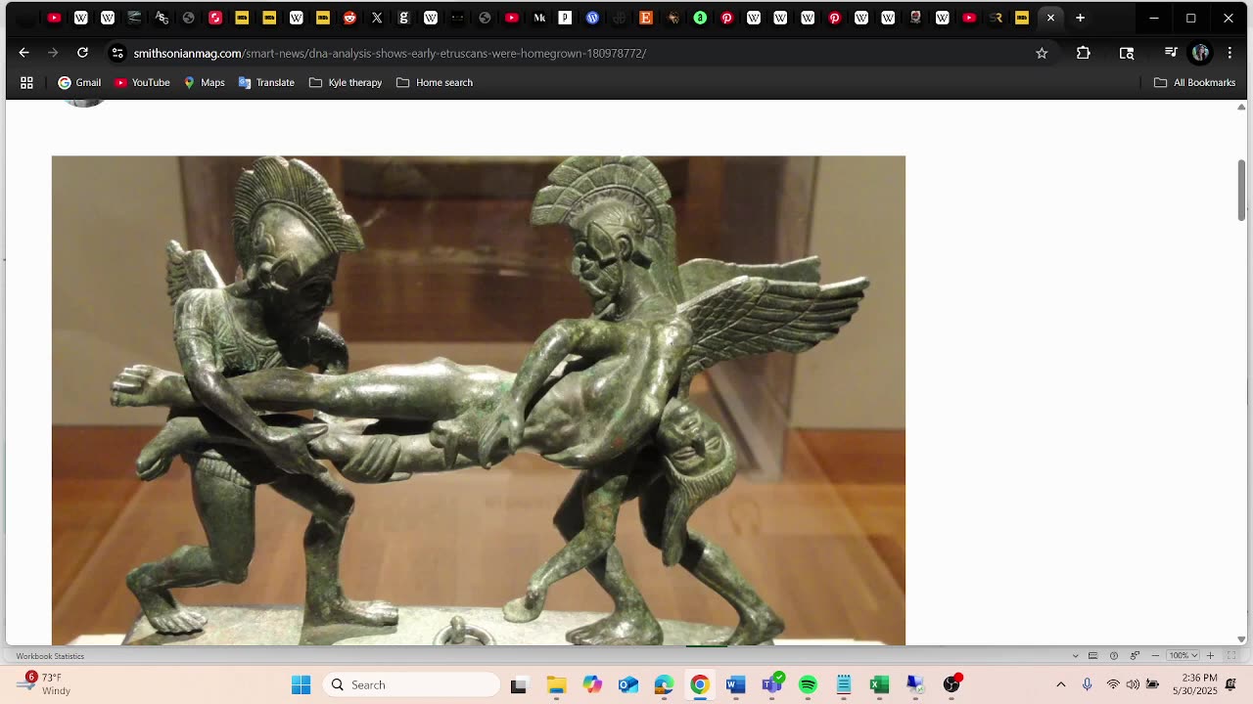This screenshot has width=1253, height=704.
Task: Open the media control toolbar icon
Action: pos(1171,53)
